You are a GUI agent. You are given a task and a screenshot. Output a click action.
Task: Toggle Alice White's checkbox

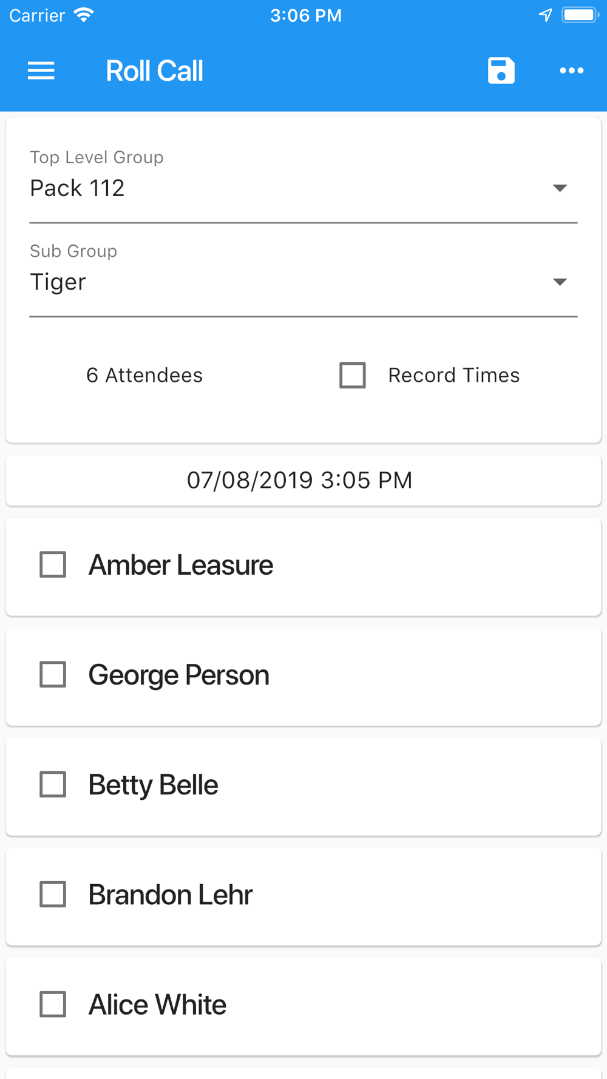tap(53, 1004)
